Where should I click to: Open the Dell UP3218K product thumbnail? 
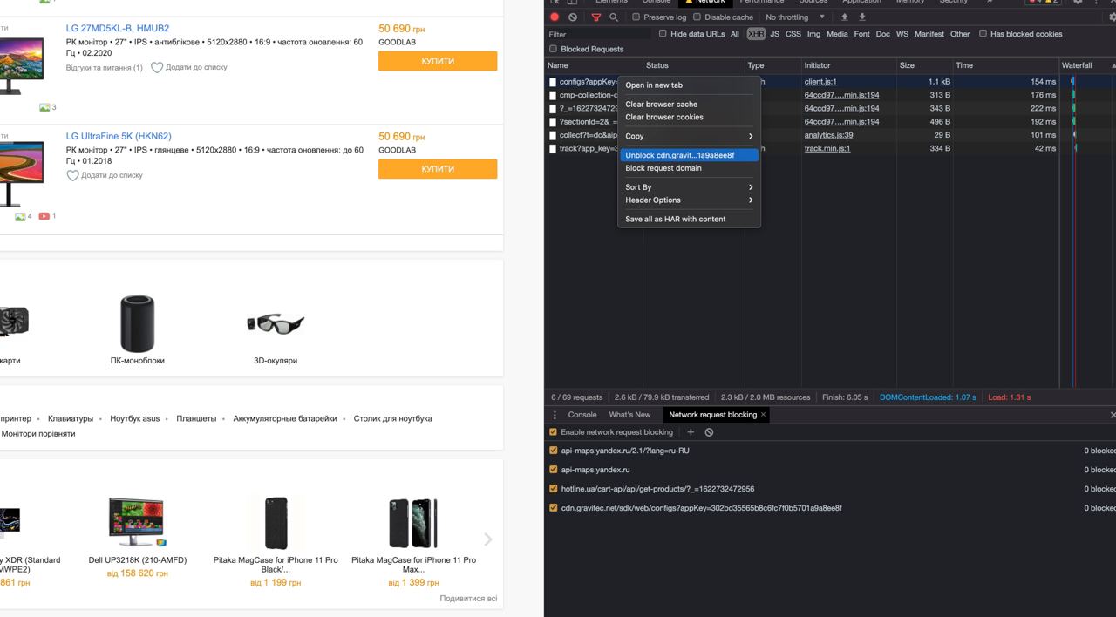pyautogui.click(x=137, y=522)
